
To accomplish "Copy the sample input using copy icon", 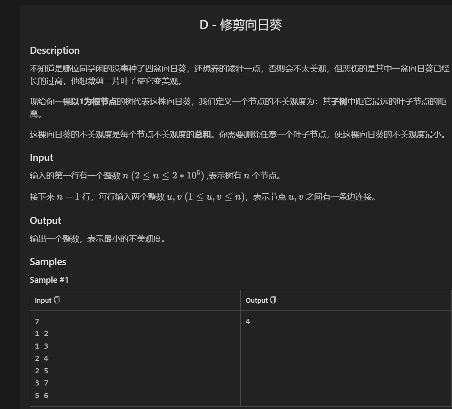I will (x=57, y=300).
